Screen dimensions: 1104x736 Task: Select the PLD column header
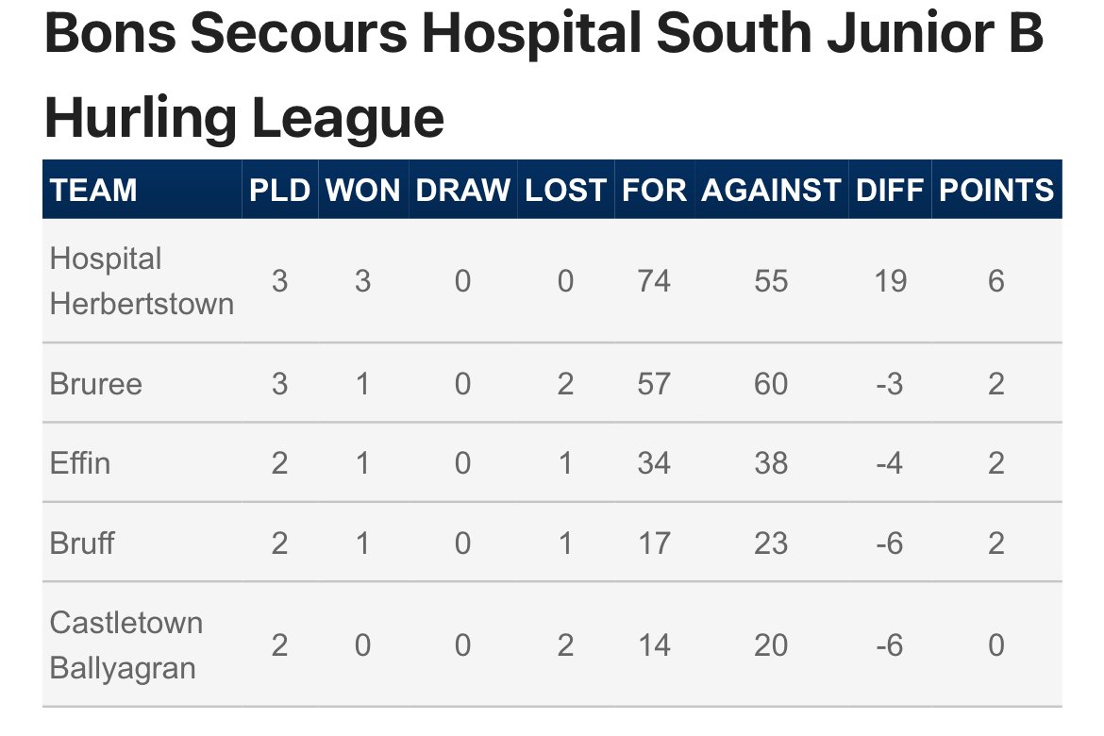coord(279,191)
